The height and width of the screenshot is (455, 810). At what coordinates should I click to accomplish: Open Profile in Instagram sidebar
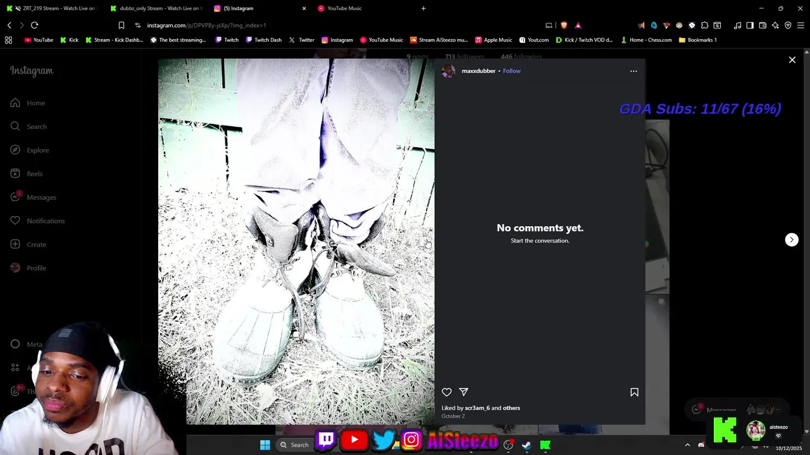coord(29,268)
